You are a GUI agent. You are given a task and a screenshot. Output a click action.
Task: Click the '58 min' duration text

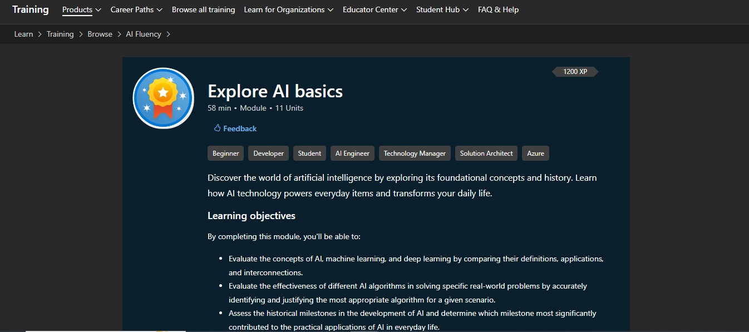point(219,108)
